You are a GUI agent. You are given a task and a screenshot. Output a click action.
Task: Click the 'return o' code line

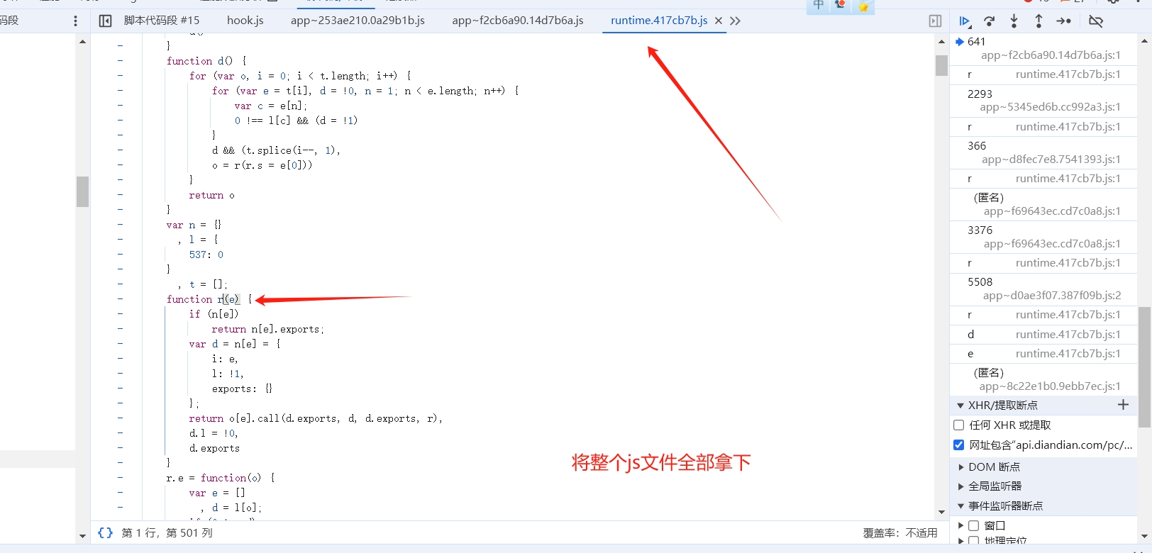coord(211,195)
